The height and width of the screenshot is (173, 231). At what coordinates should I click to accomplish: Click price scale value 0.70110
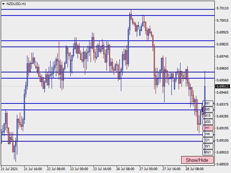coord(222,8)
